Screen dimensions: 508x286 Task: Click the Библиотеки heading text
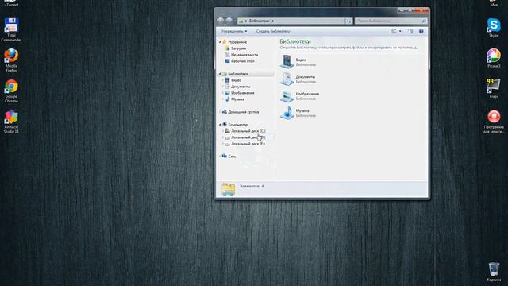[295, 41]
